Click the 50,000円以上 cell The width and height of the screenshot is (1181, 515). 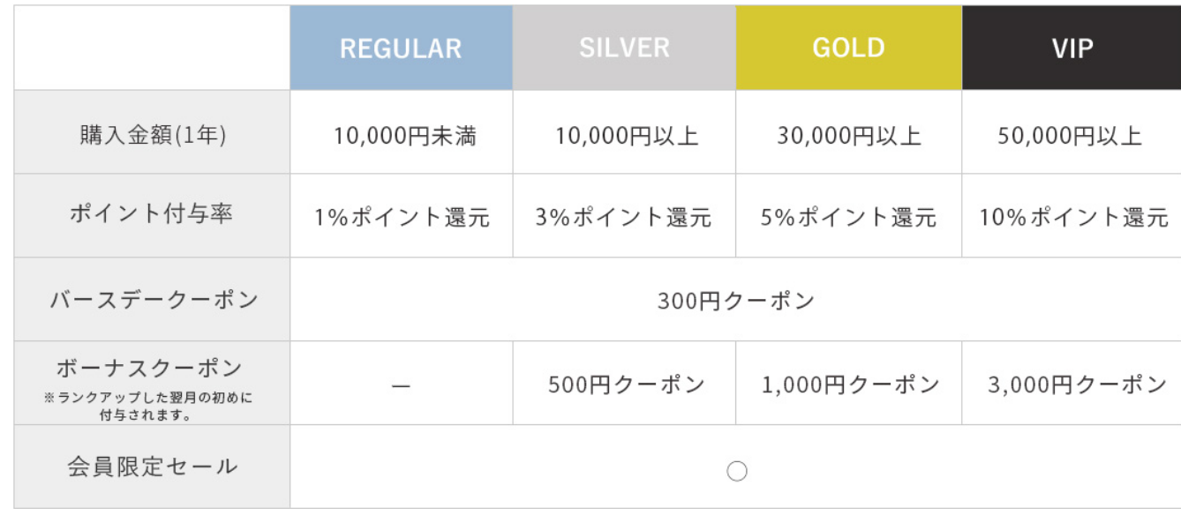[x=1070, y=136]
